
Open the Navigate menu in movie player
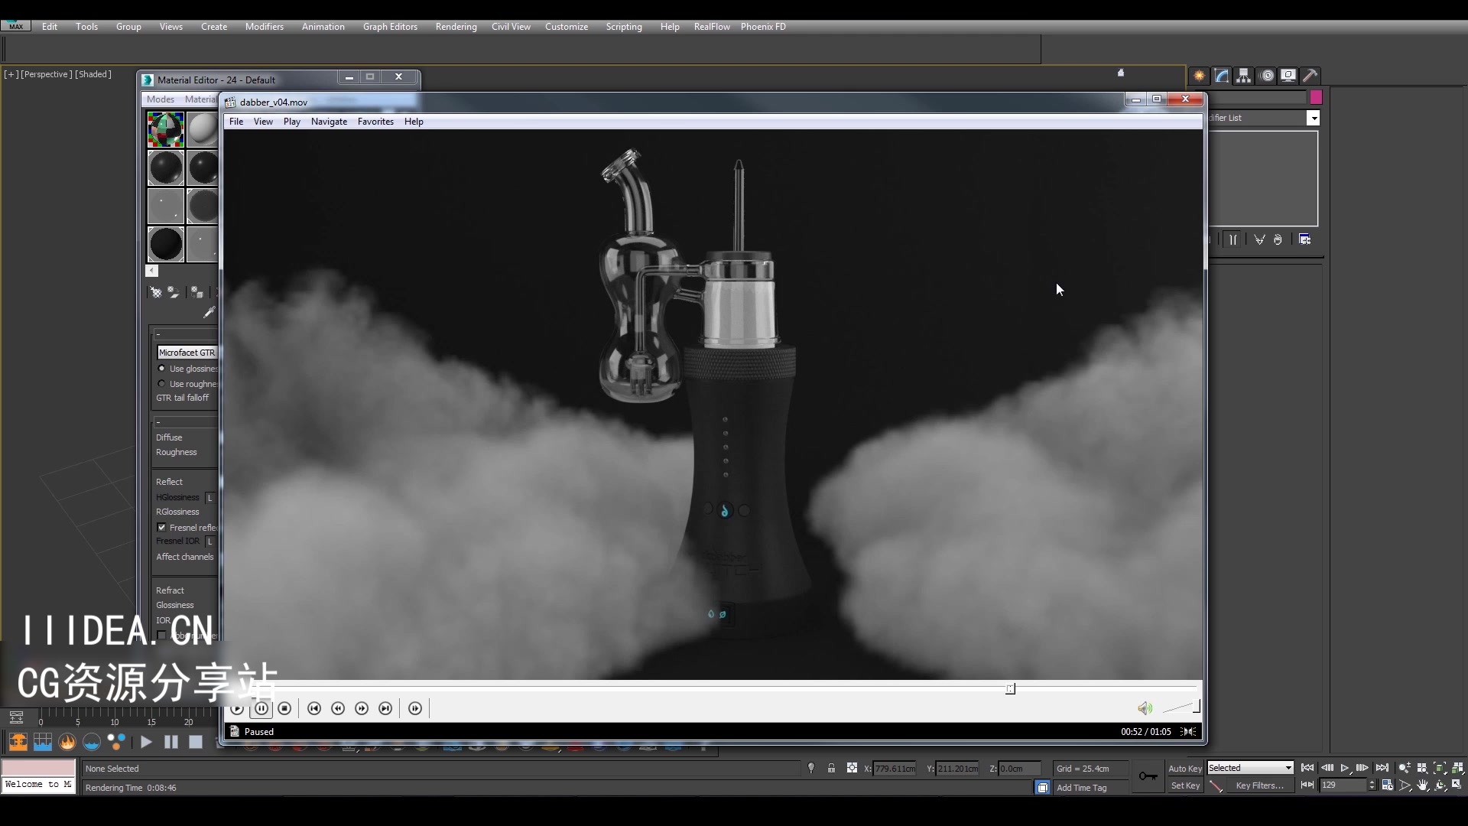329,122
